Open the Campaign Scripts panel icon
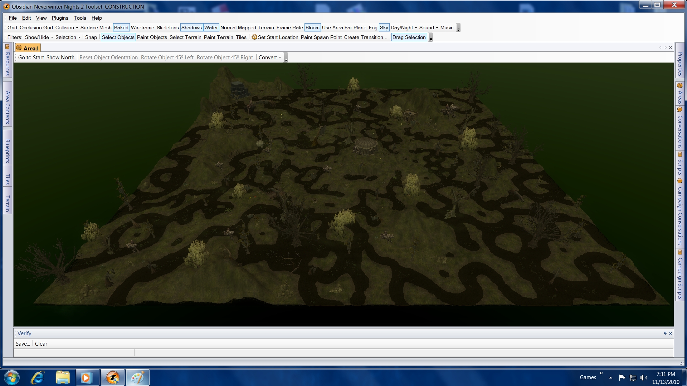687x386 pixels. click(x=680, y=252)
